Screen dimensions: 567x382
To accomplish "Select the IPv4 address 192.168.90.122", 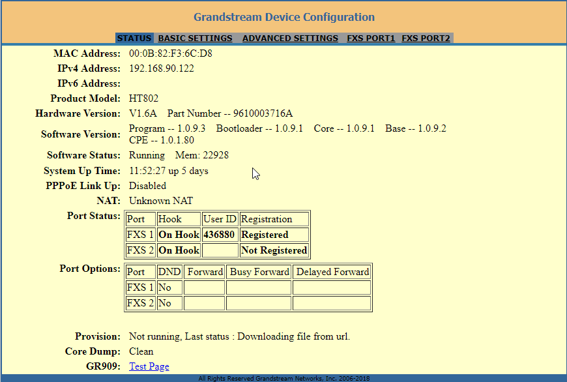I will [x=162, y=68].
